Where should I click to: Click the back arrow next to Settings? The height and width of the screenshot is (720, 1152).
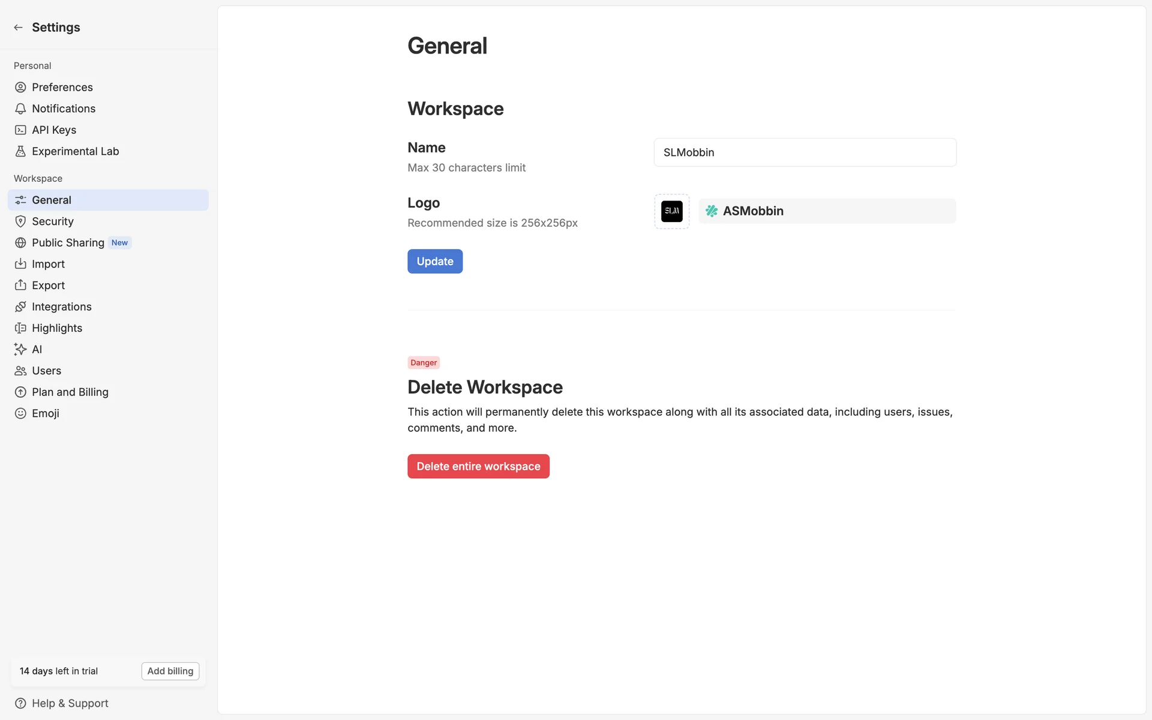pyautogui.click(x=18, y=28)
